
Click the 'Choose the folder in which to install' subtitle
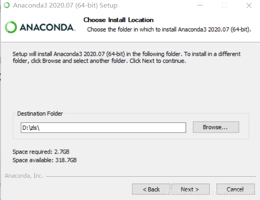click(168, 29)
